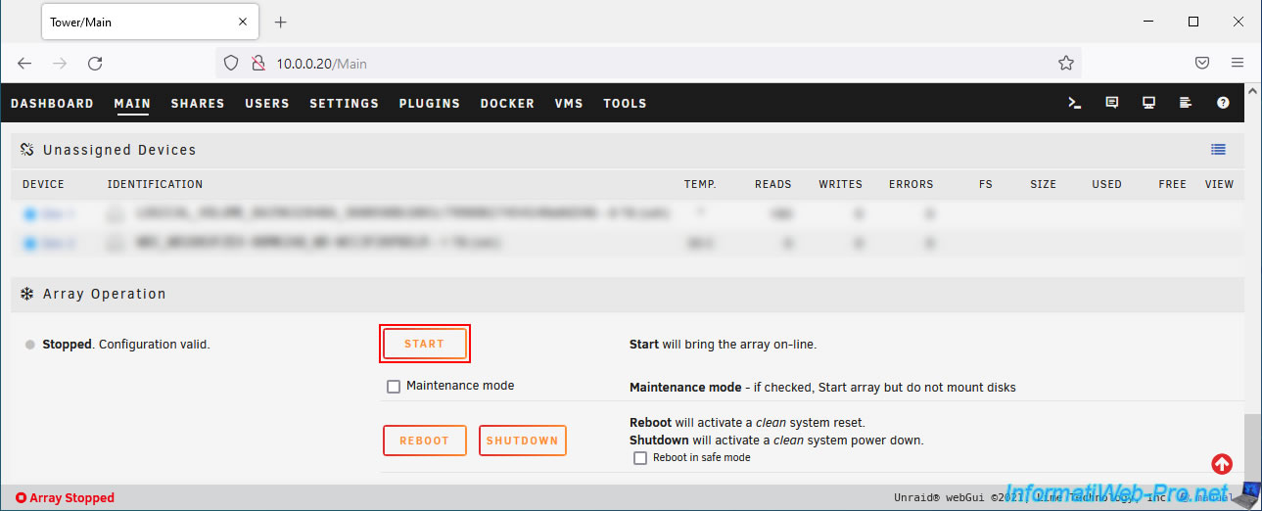Open the terminal icon in Unraid header

[1074, 103]
